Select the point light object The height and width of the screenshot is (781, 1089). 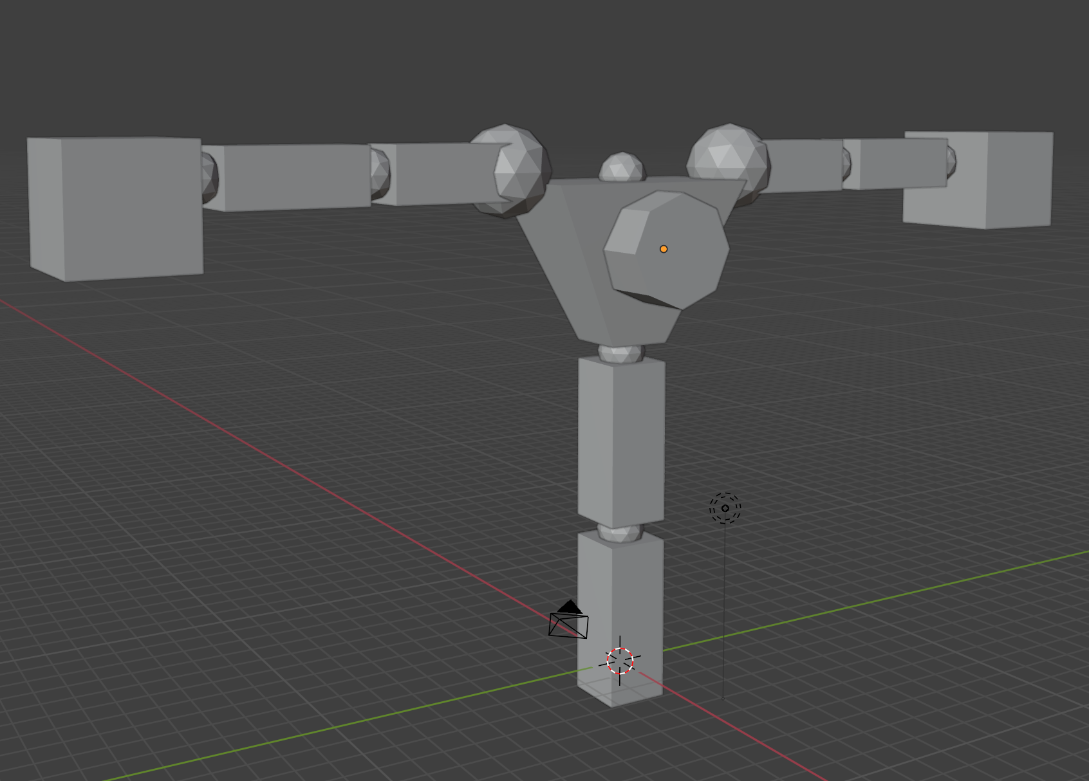(725, 508)
